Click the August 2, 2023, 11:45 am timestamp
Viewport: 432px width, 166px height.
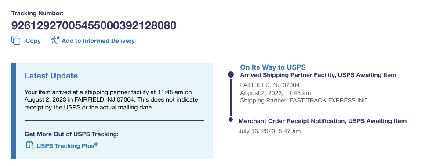click(x=276, y=93)
